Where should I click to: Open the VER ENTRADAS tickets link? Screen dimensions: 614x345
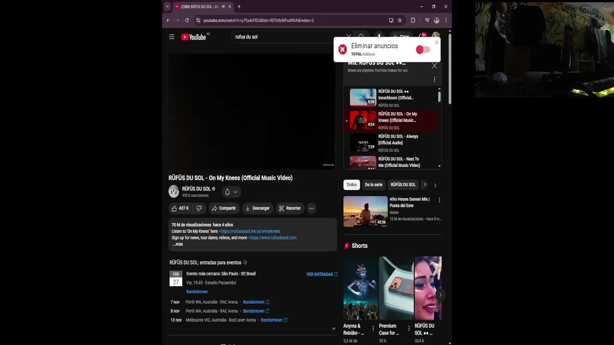(x=322, y=274)
